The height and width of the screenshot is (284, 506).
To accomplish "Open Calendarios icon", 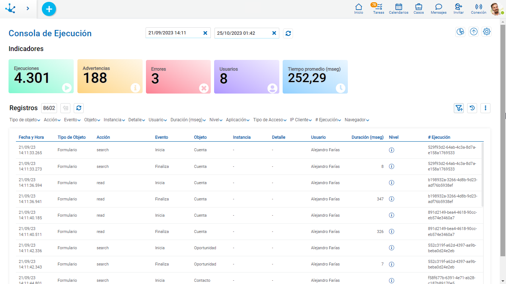I will pos(399,9).
